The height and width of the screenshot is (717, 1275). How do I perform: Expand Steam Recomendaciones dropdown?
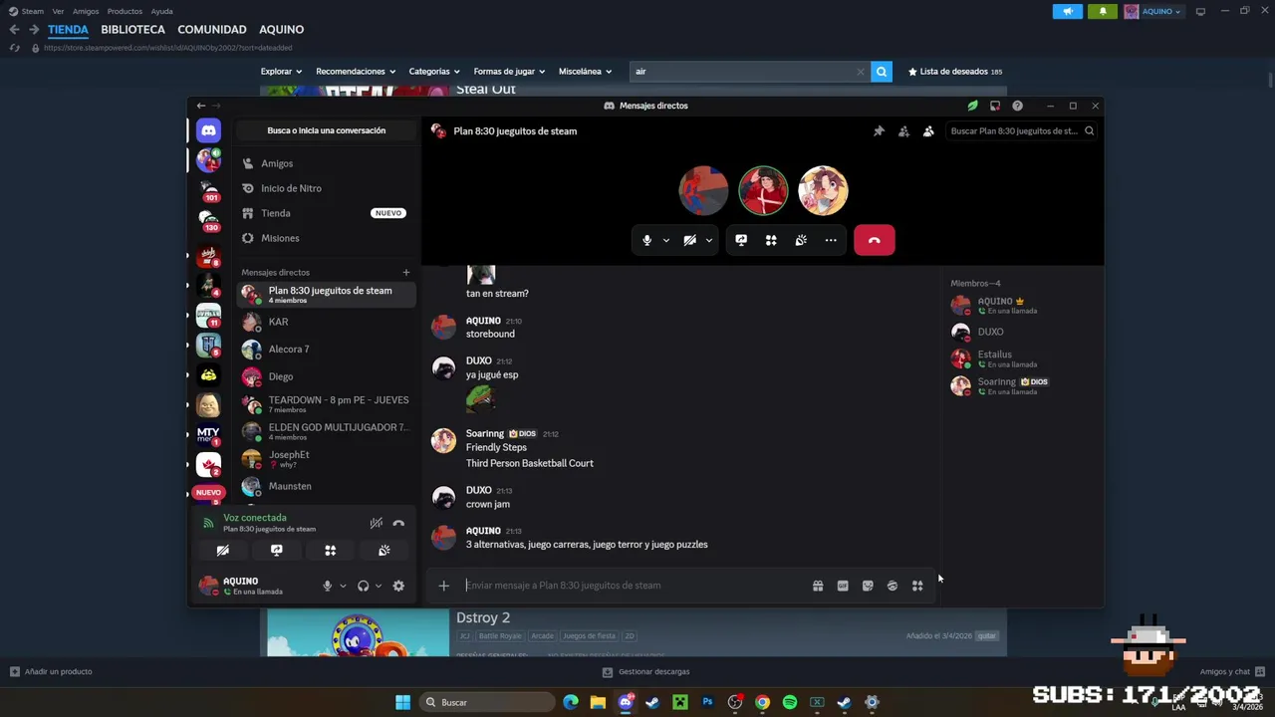356,72
